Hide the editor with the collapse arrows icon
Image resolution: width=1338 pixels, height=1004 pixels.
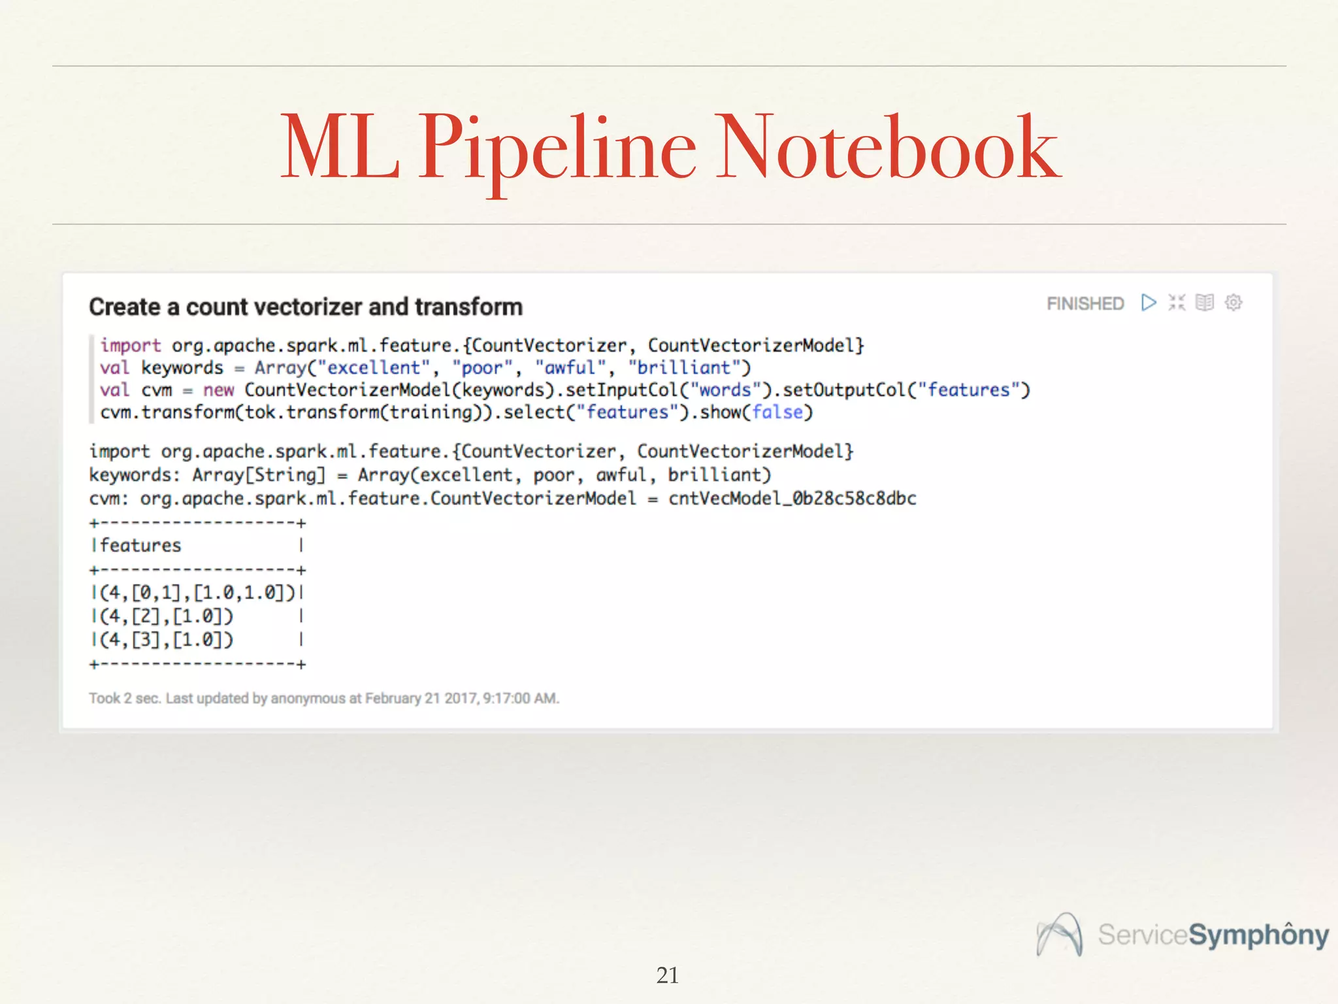click(x=1177, y=303)
